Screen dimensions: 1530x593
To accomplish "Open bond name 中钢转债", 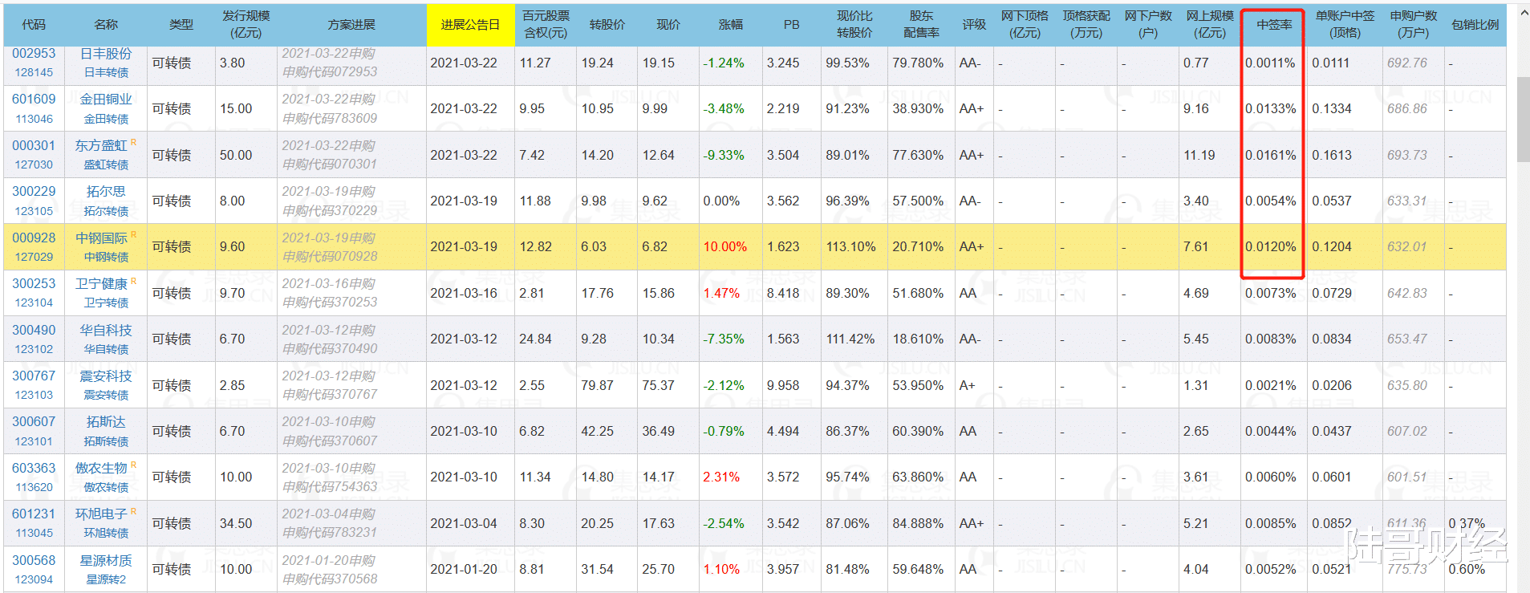I will coord(106,257).
